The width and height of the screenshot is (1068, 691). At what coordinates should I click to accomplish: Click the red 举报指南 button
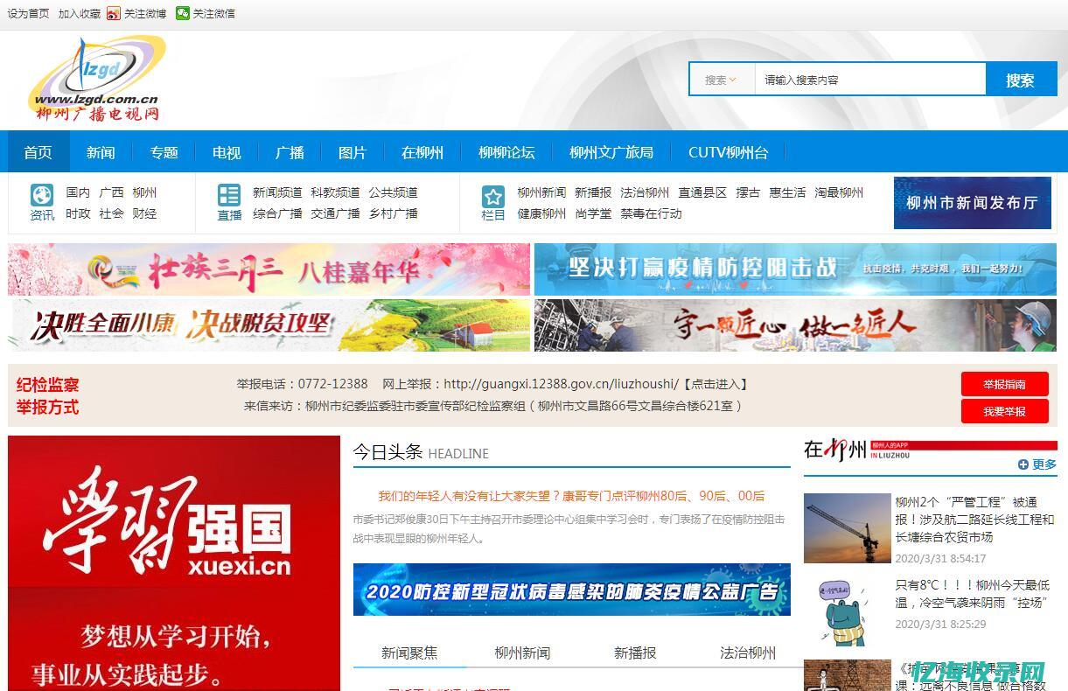point(1004,384)
